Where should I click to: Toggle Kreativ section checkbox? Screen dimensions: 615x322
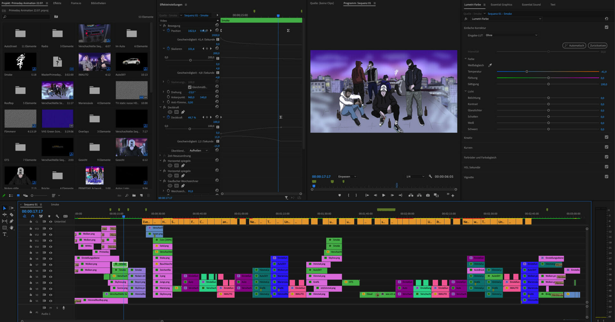[606, 137]
